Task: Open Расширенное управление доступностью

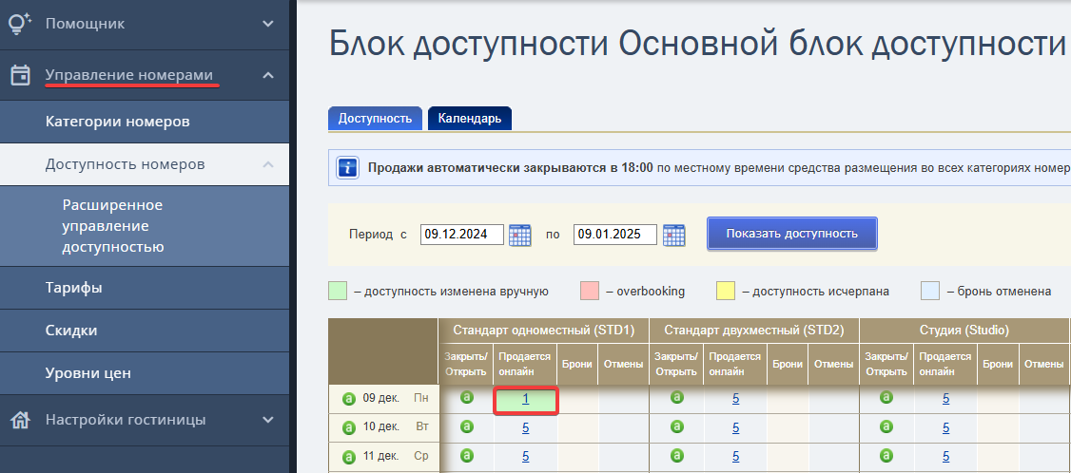Action: pos(145,226)
